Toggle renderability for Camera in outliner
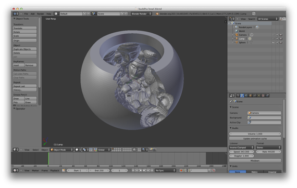297x188 pixels. click(281, 35)
